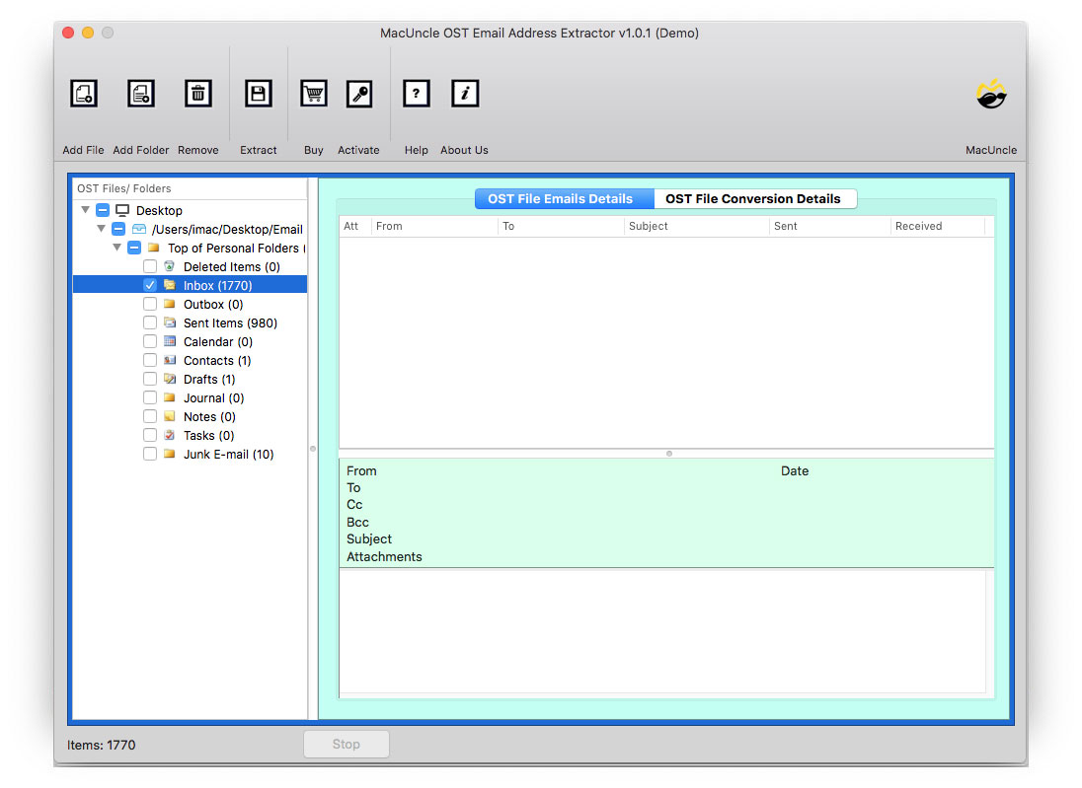The height and width of the screenshot is (788, 1082).
Task: Click the MacUncle logo icon
Action: pos(991,95)
